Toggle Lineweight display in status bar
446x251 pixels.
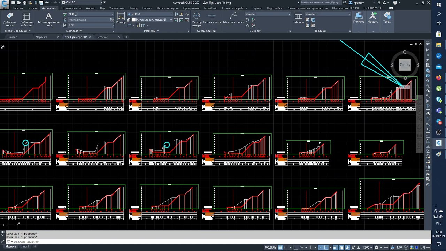[x=336, y=248]
